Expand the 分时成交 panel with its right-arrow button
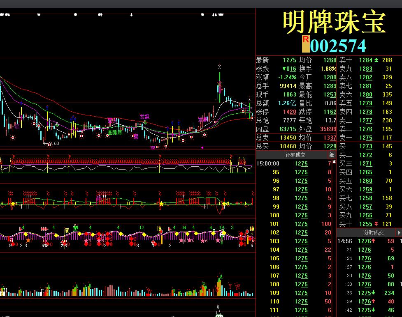The height and width of the screenshot is (317, 402). pyautogui.click(x=399, y=232)
